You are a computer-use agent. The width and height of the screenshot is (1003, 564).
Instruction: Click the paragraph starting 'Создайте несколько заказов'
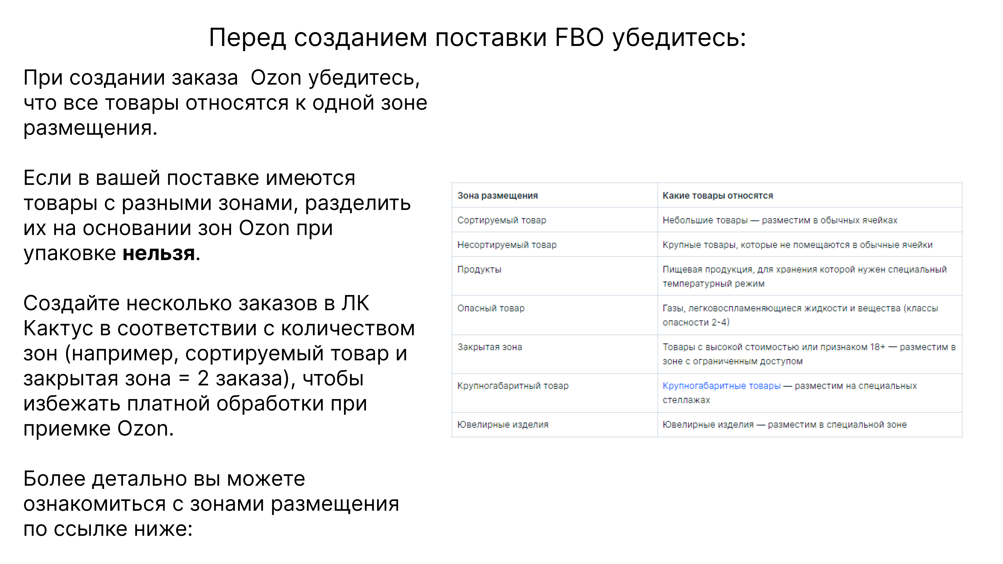219,366
